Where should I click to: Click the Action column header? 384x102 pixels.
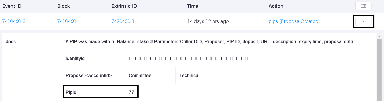click(276, 6)
